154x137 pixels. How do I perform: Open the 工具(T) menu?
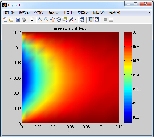point(68,13)
